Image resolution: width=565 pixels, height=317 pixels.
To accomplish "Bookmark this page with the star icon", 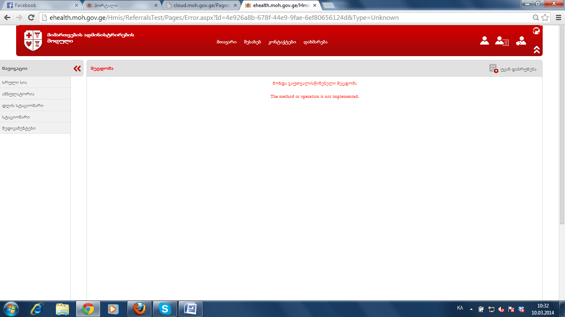I will tap(545, 18).
